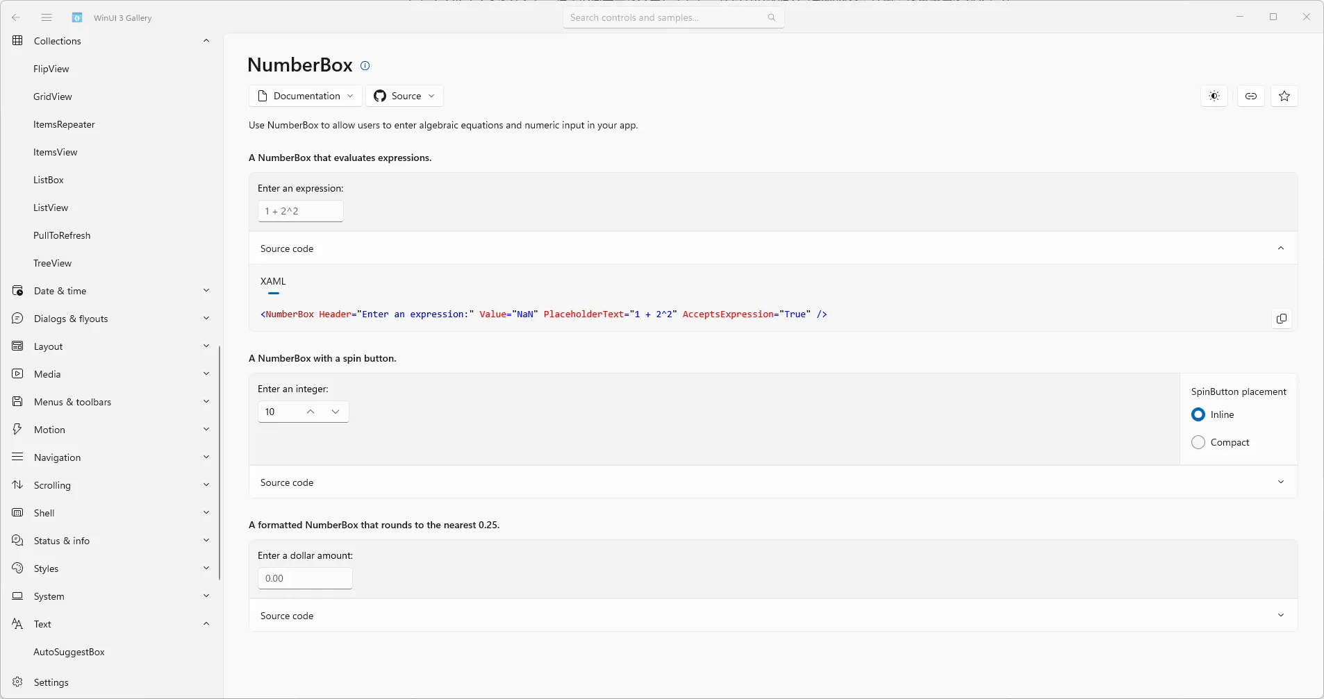This screenshot has height=699, width=1324.
Task: Toggle the hamburger navigation menu
Action: click(x=47, y=17)
